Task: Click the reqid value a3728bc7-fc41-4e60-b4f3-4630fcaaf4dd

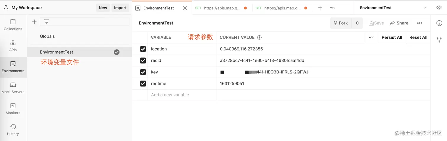Action: [262, 60]
